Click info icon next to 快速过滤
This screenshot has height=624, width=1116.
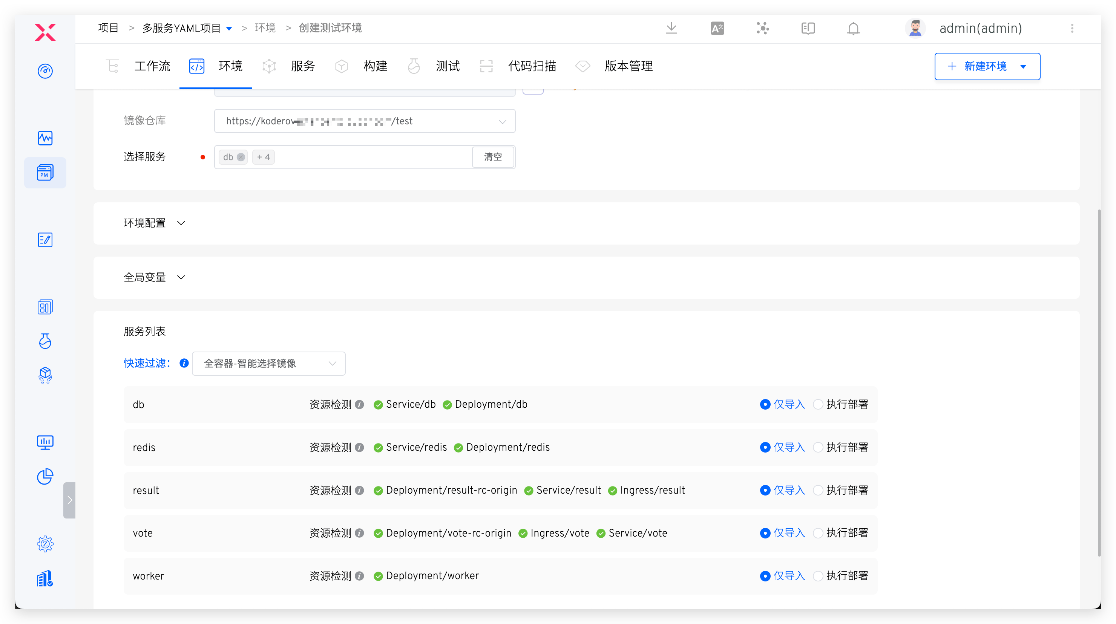tap(184, 363)
